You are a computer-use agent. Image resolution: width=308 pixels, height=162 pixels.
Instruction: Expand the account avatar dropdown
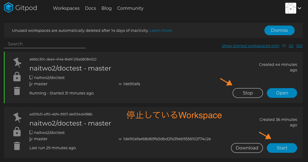click(x=300, y=8)
